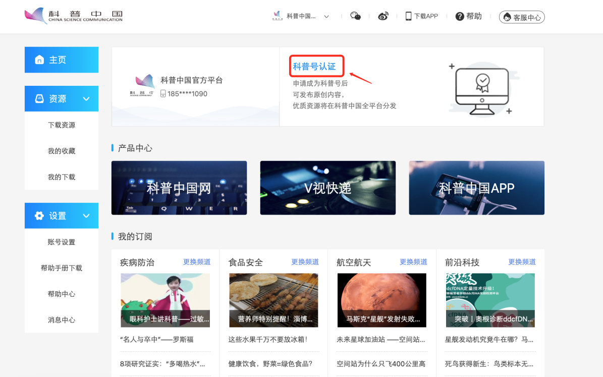Collapse the 资源 sidebar section chevron

86,99
